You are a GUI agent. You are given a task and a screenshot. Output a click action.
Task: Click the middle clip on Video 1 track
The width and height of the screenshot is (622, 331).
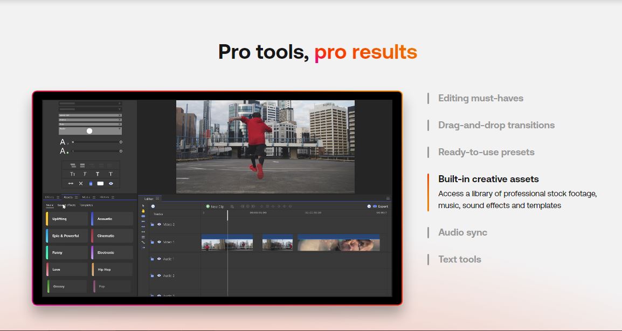point(278,243)
